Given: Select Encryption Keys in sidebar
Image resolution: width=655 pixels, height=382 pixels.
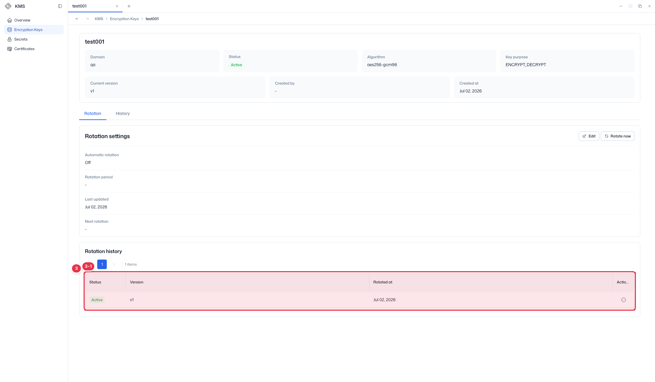Looking at the screenshot, I should pyautogui.click(x=34, y=30).
